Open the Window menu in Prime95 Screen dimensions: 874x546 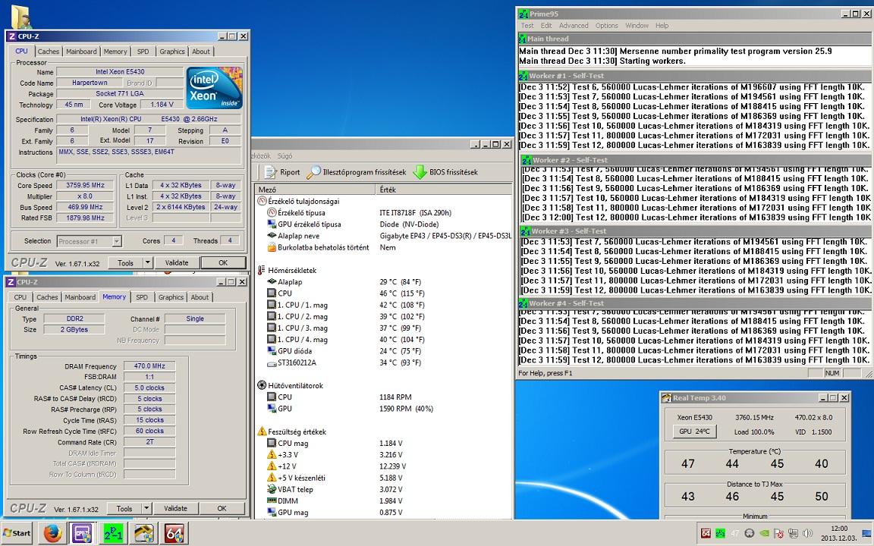pos(637,26)
